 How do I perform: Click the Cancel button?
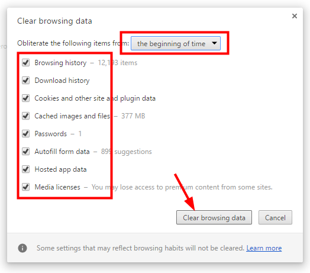(x=275, y=217)
